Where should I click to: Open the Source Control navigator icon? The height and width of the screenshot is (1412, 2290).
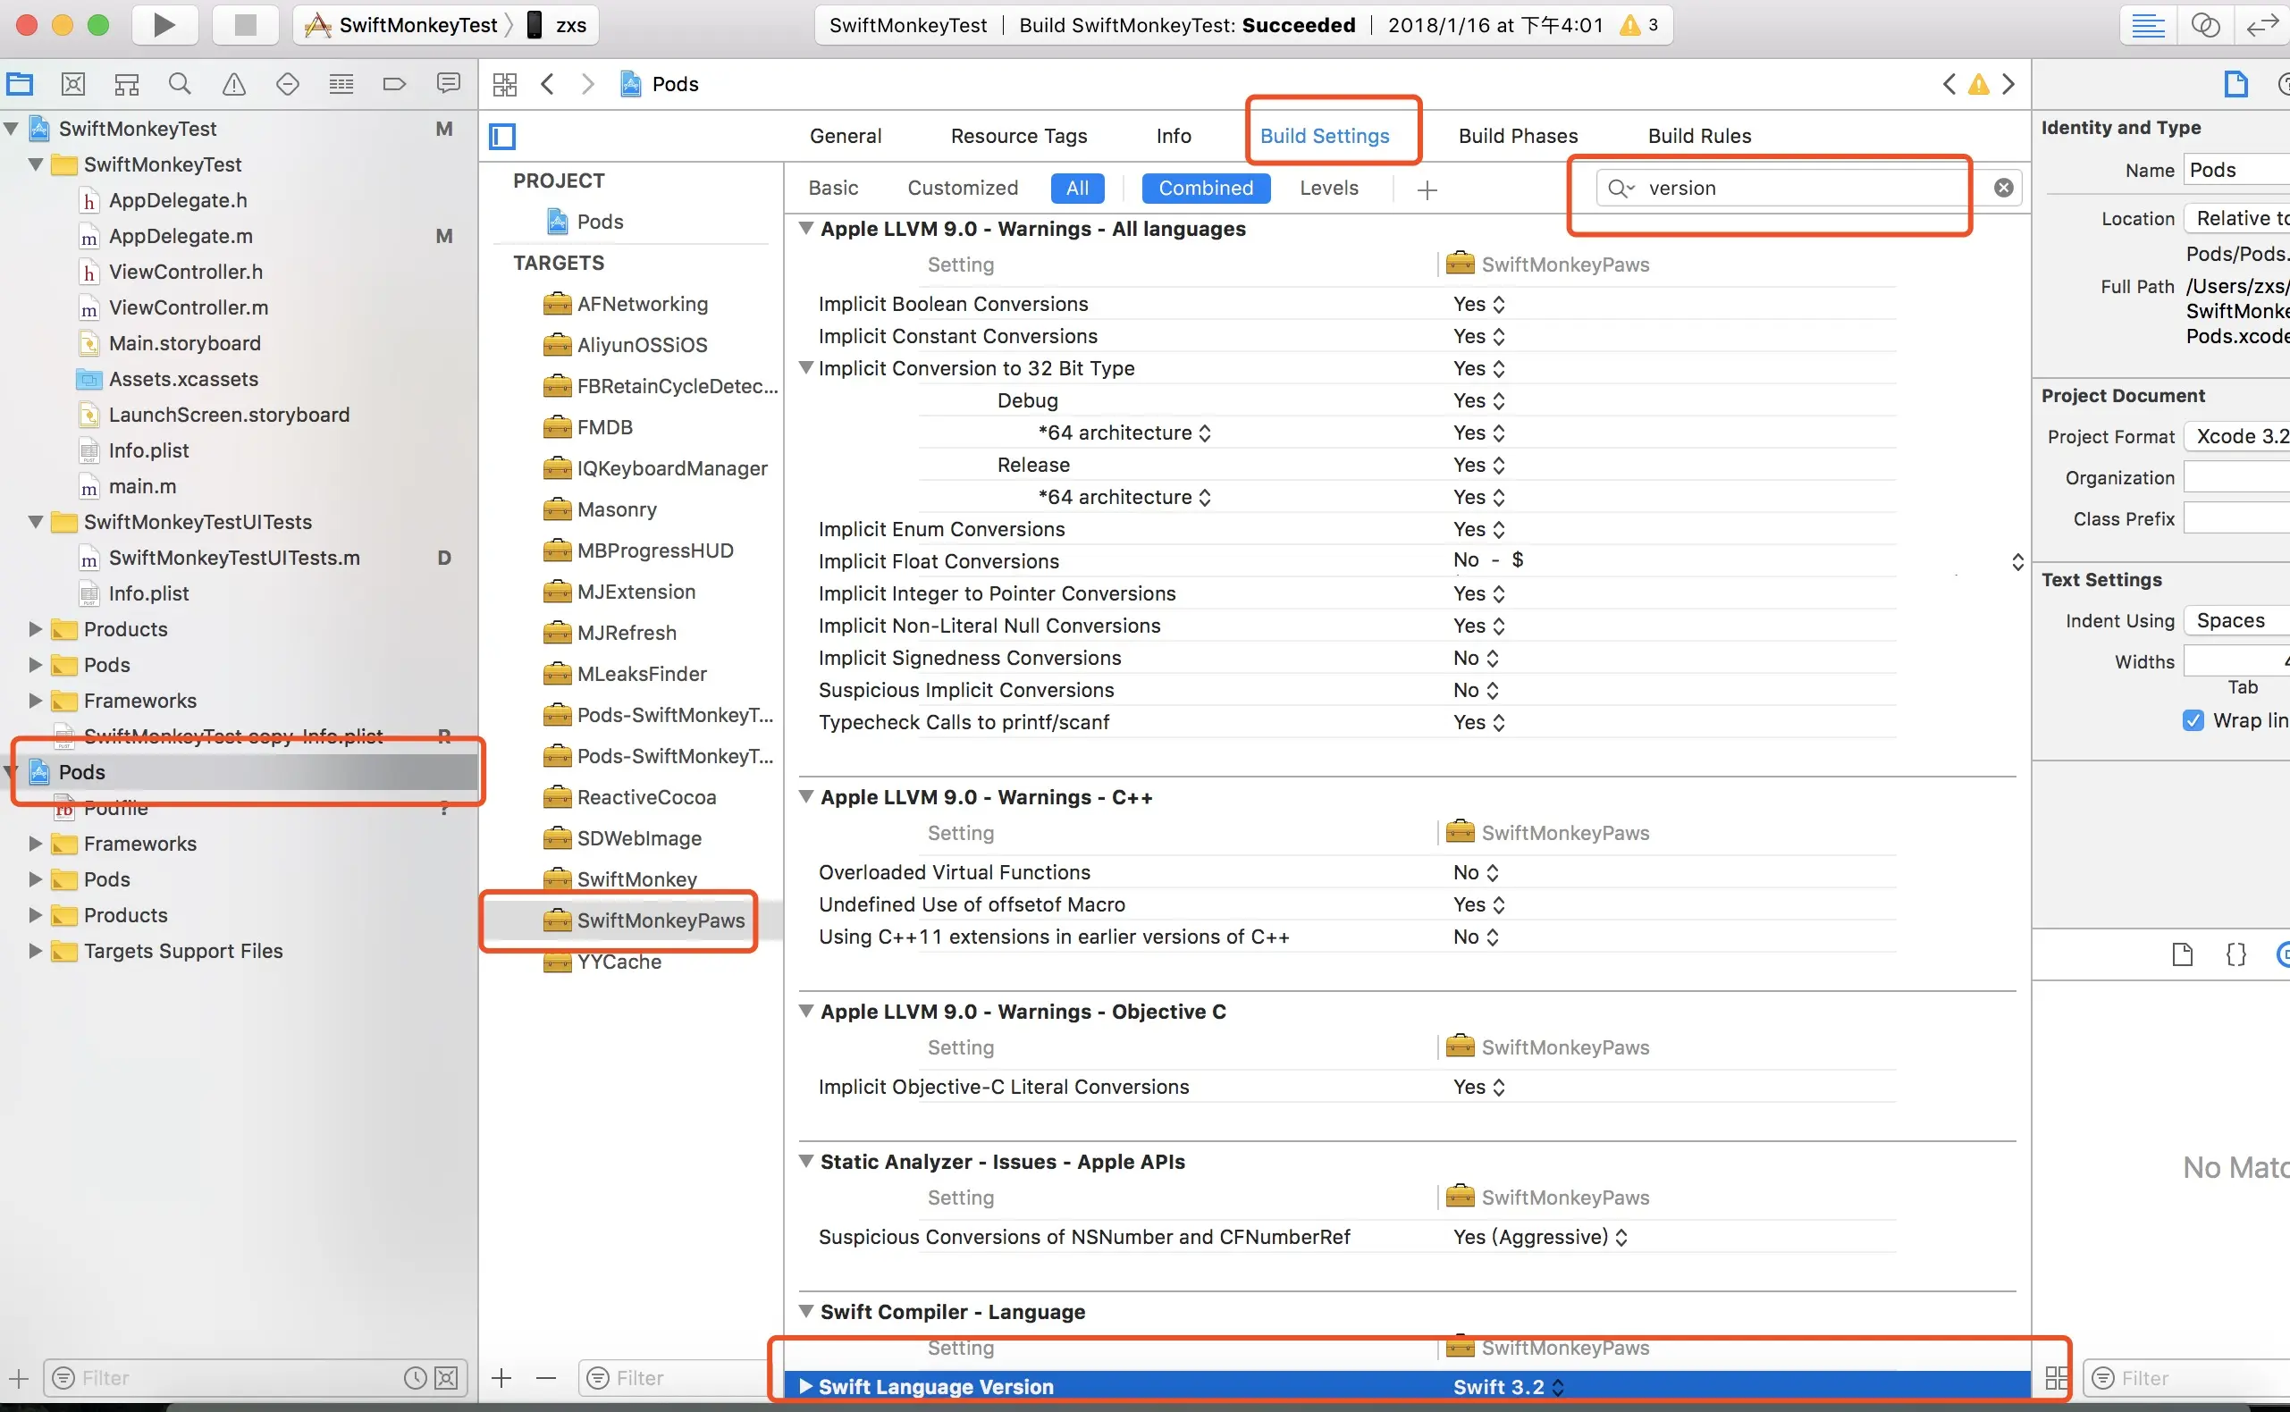tap(72, 84)
